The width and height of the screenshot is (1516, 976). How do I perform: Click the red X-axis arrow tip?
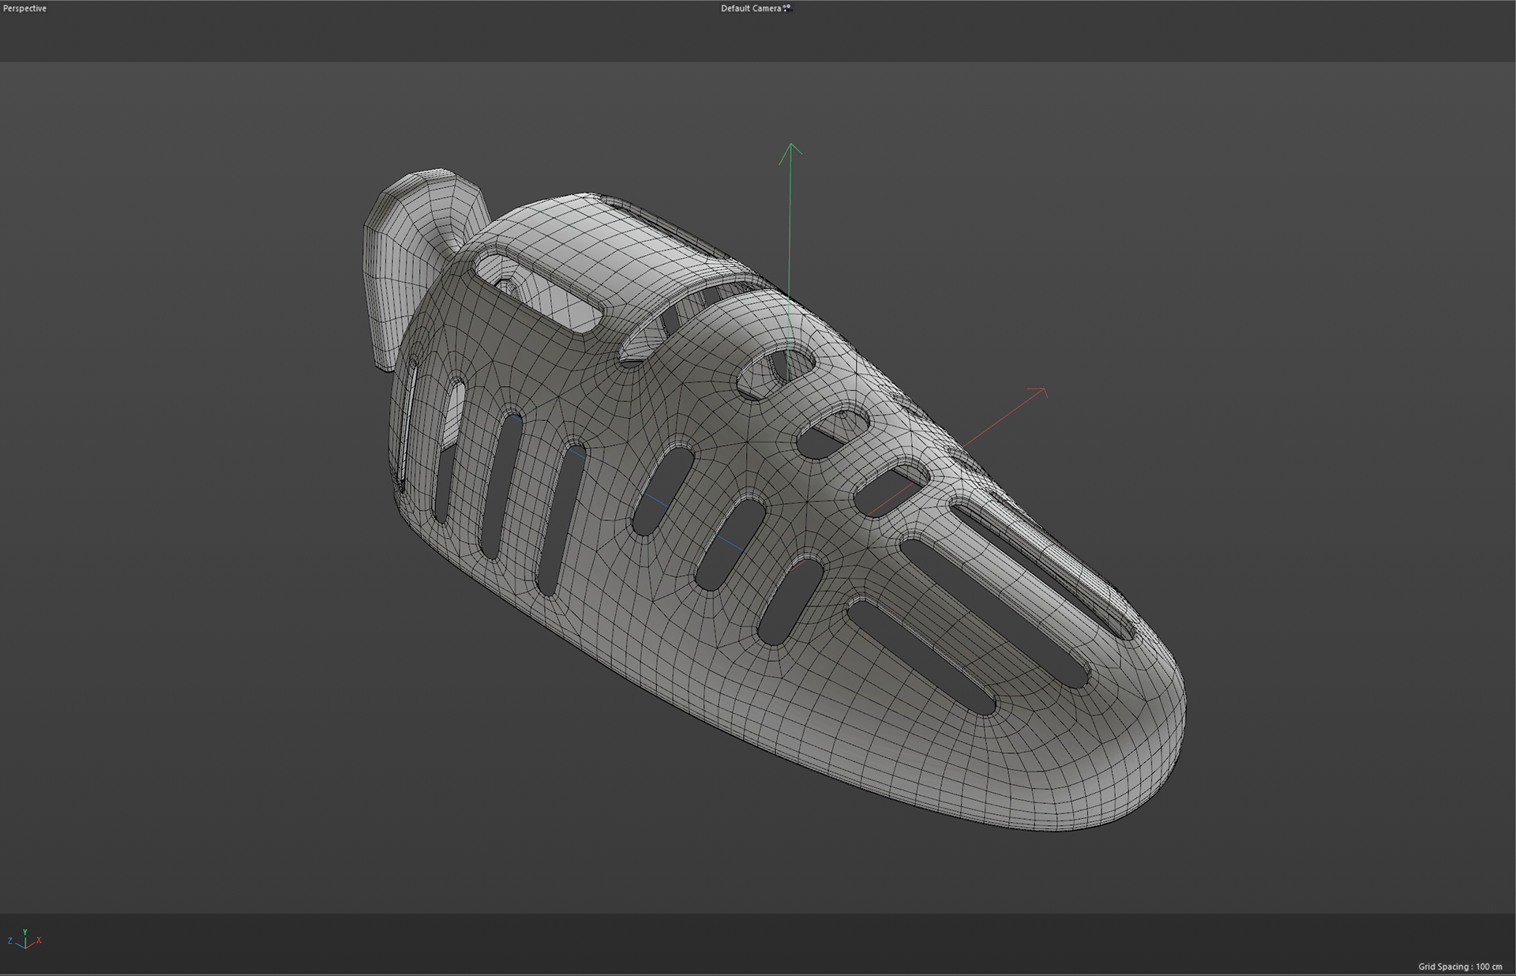[1043, 390]
